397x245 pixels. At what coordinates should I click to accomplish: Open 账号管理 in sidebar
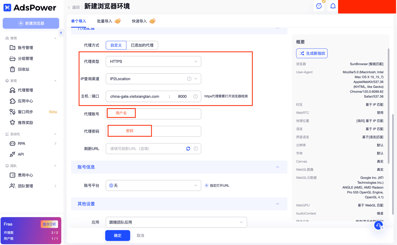(x=25, y=48)
